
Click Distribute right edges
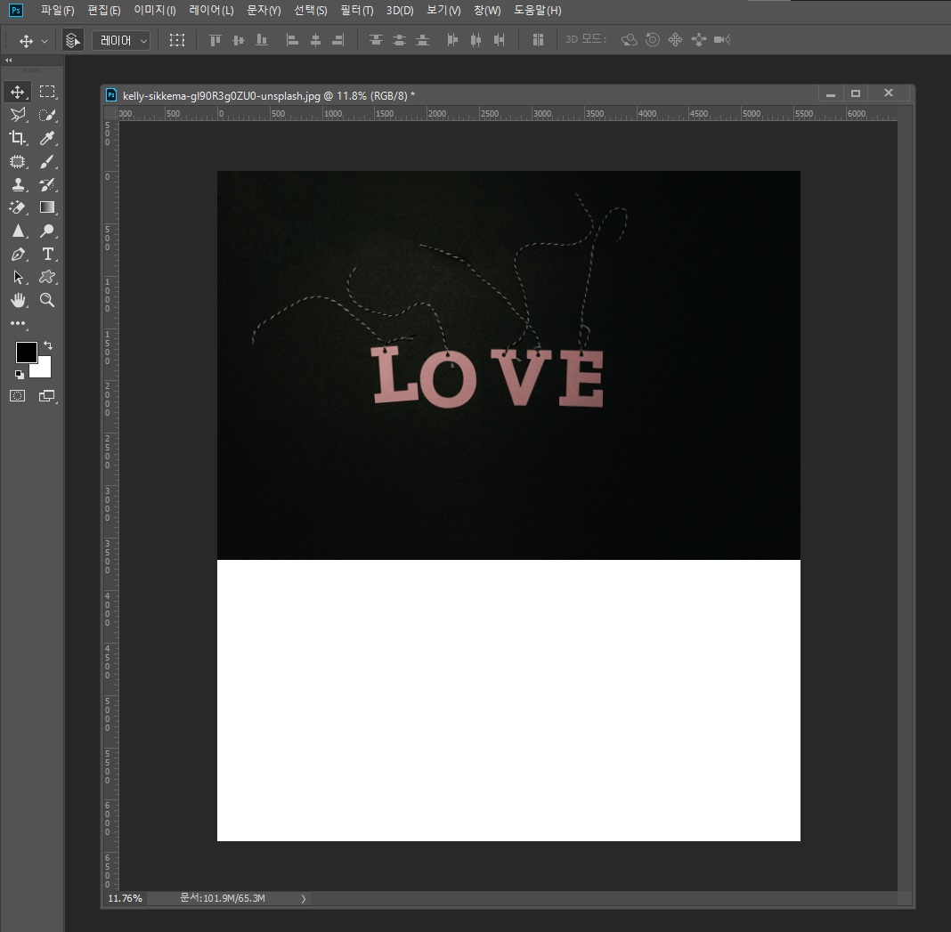point(500,40)
